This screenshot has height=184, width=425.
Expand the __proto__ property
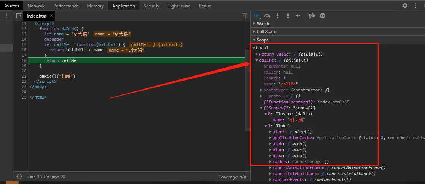pos(261,96)
